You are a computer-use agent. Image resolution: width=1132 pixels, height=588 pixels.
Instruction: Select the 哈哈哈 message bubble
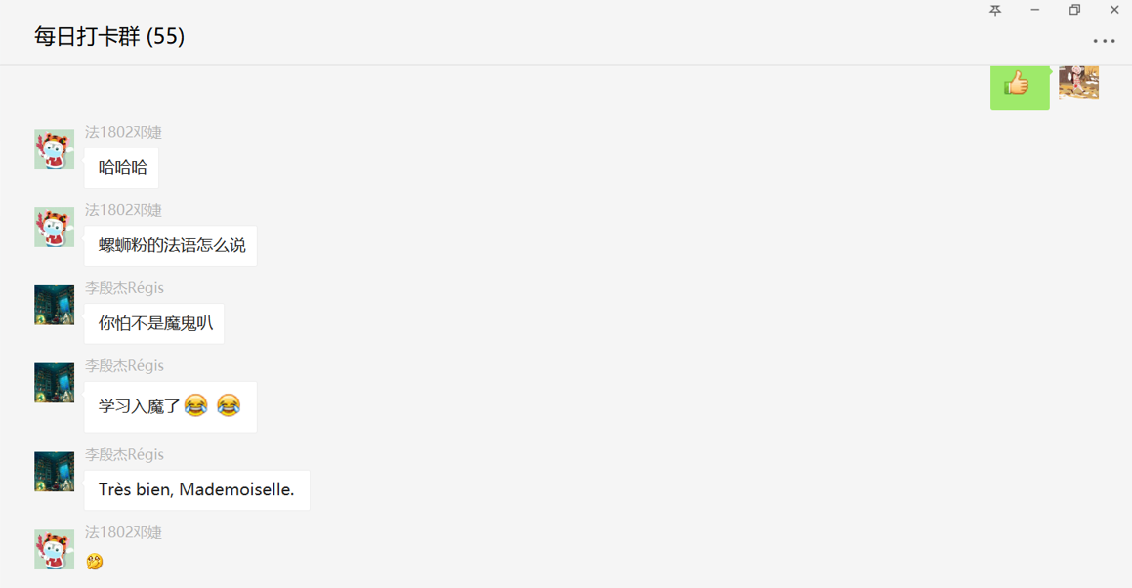point(121,168)
